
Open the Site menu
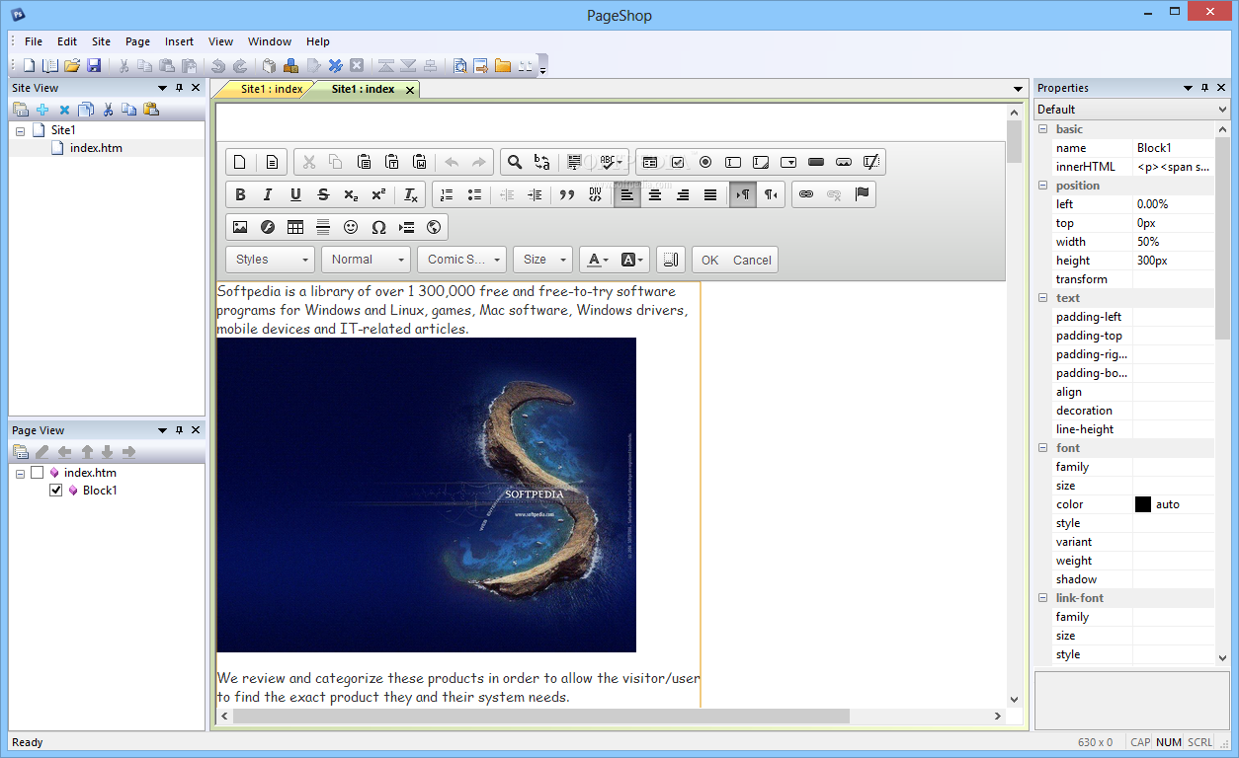pyautogui.click(x=101, y=41)
